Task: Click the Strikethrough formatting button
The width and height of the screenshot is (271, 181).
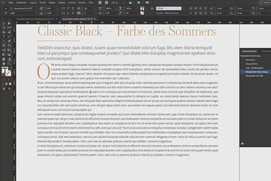Action: pos(73,13)
